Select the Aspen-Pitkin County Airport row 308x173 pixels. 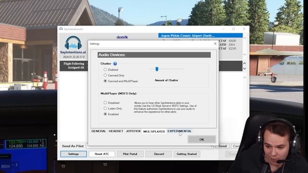click(x=200, y=36)
